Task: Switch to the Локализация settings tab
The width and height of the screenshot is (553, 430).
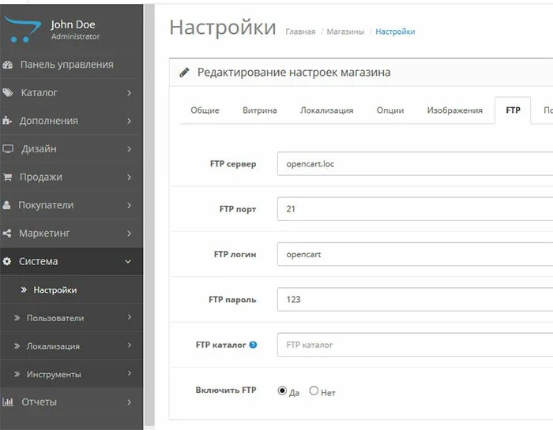Action: pyautogui.click(x=326, y=110)
